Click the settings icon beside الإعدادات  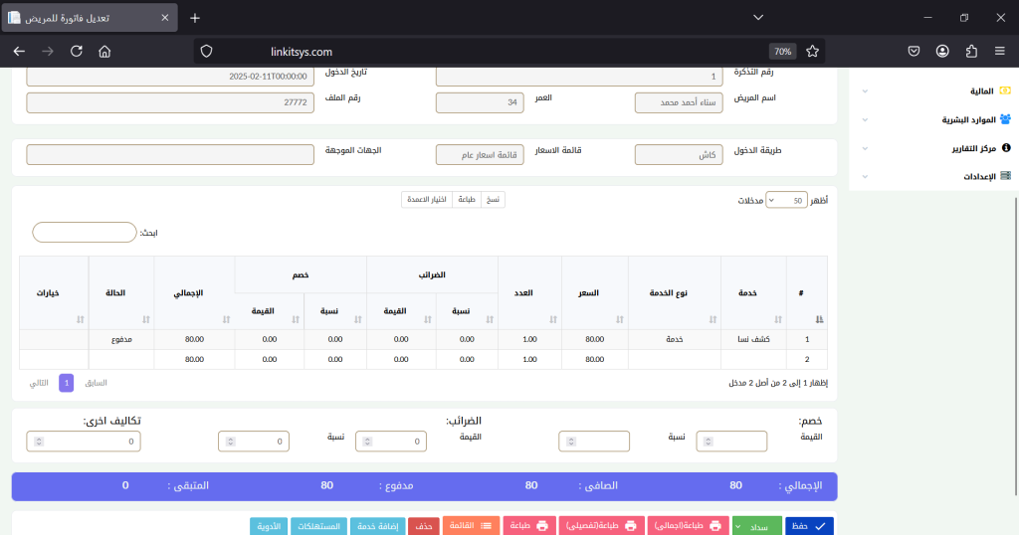tap(1005, 176)
